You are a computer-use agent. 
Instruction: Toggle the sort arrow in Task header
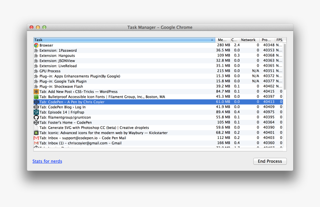pyautogui.click(x=212, y=40)
